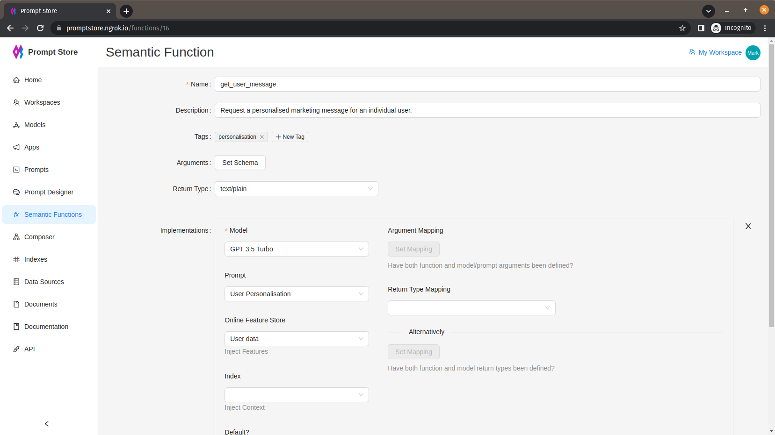Open the Chrome three-dot menu
The width and height of the screenshot is (775, 435).
(x=765, y=28)
